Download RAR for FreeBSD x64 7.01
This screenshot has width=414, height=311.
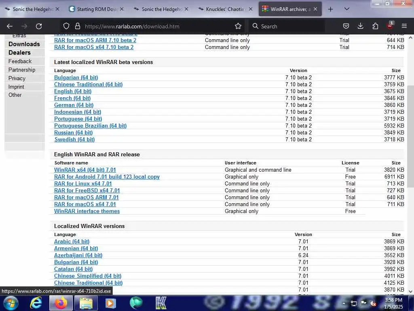pyautogui.click(x=87, y=190)
